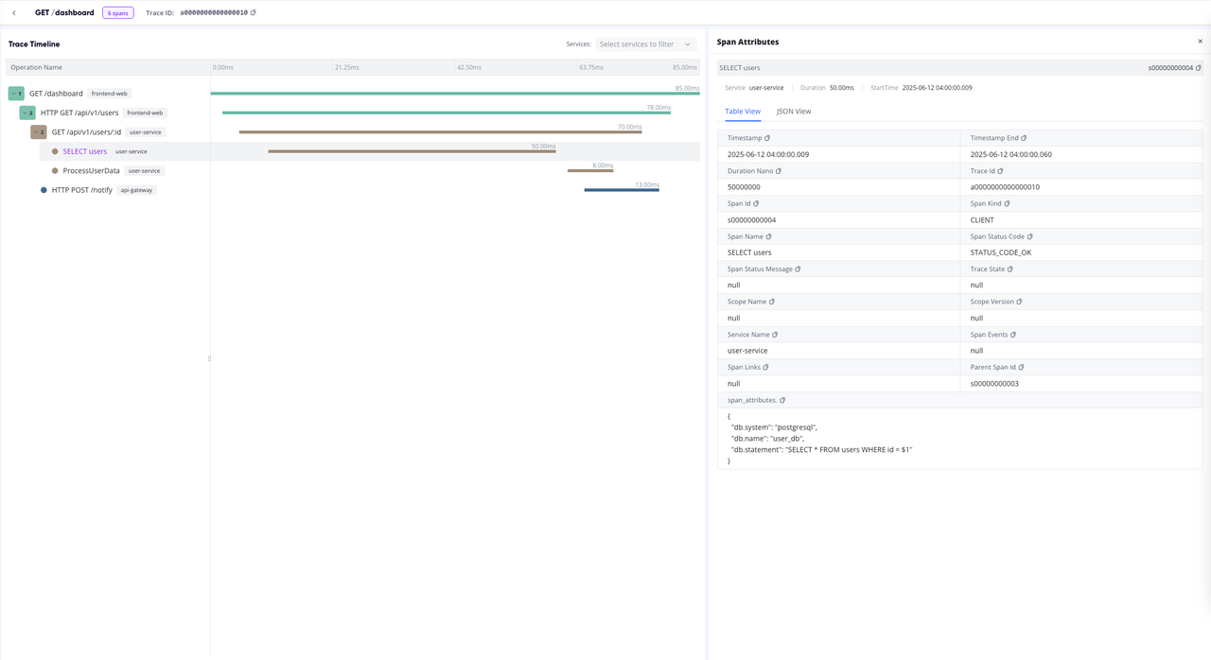The height and width of the screenshot is (660, 1211).
Task: Copy the Timestamp field value
Action: pyautogui.click(x=767, y=138)
